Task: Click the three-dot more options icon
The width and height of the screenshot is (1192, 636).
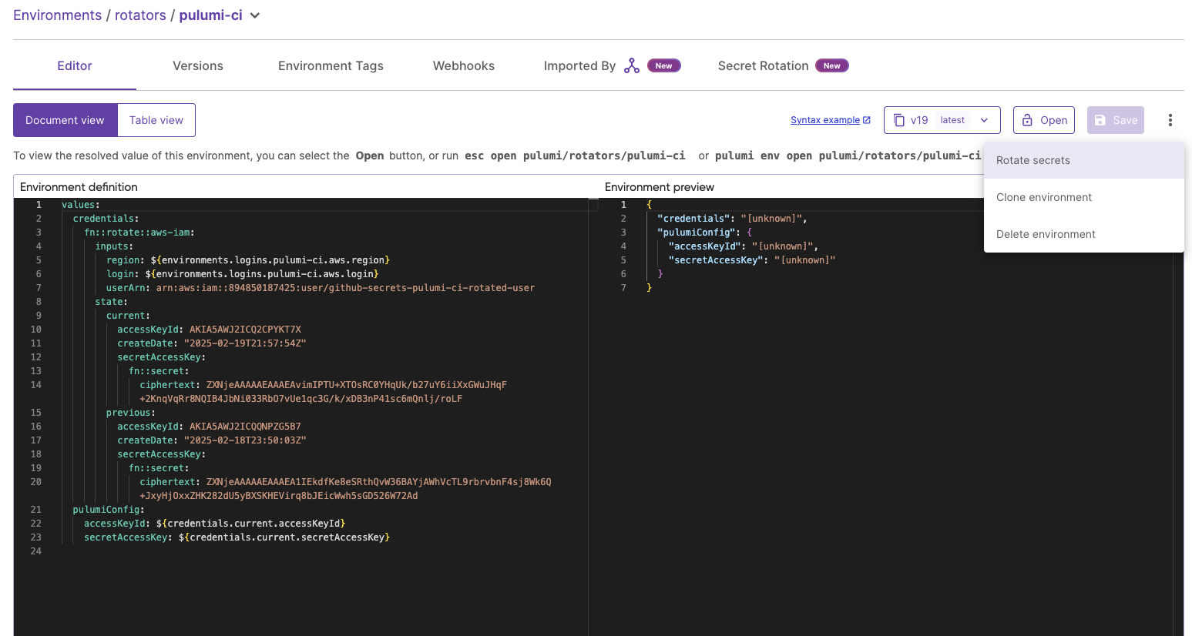Action: click(1170, 120)
